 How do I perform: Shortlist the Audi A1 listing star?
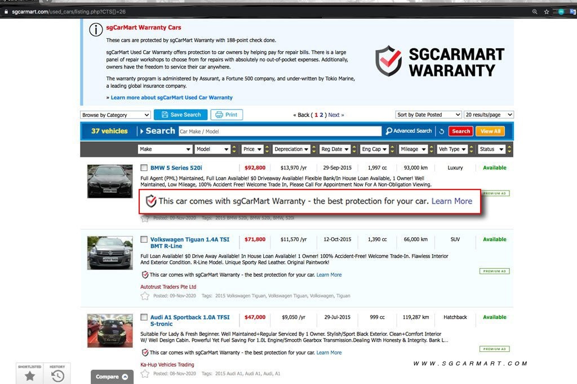coord(145,374)
